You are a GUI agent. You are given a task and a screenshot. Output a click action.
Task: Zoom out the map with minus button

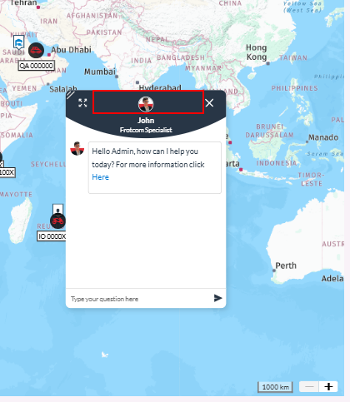(309, 386)
